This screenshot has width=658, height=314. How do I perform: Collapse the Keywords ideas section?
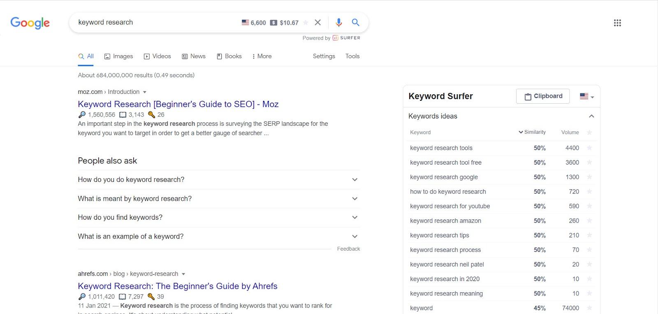(x=591, y=116)
